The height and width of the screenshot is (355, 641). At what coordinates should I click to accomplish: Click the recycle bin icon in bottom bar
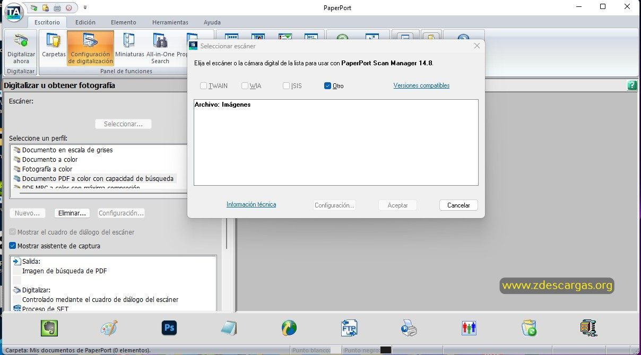point(529,328)
